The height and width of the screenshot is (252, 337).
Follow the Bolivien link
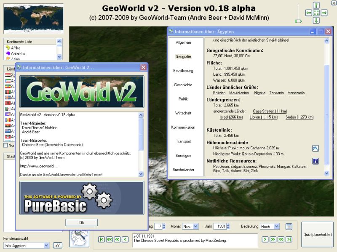[x=219, y=93]
